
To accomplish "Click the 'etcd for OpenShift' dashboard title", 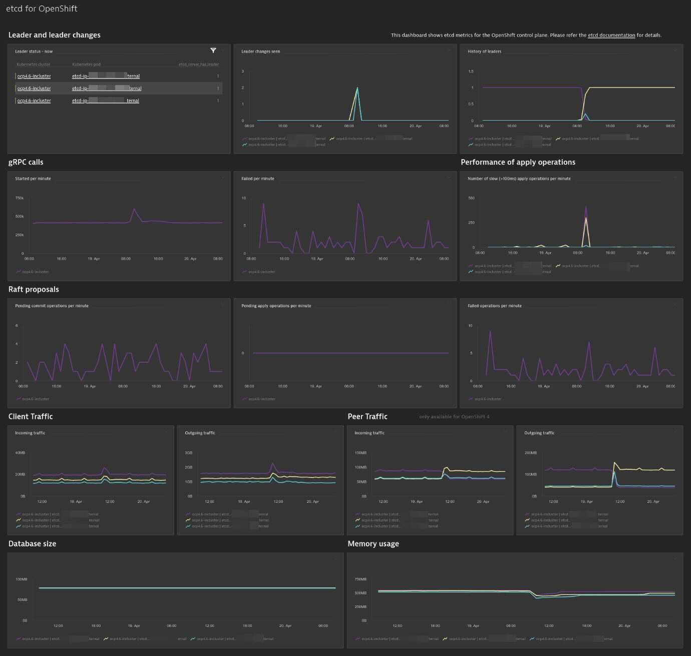I will [42, 9].
